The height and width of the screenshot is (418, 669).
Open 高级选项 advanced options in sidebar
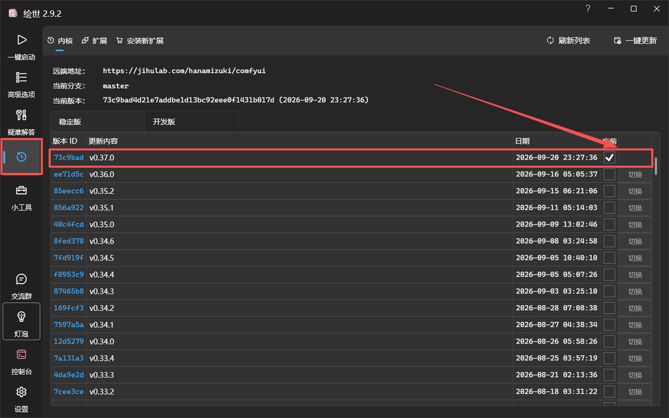pyautogui.click(x=22, y=78)
